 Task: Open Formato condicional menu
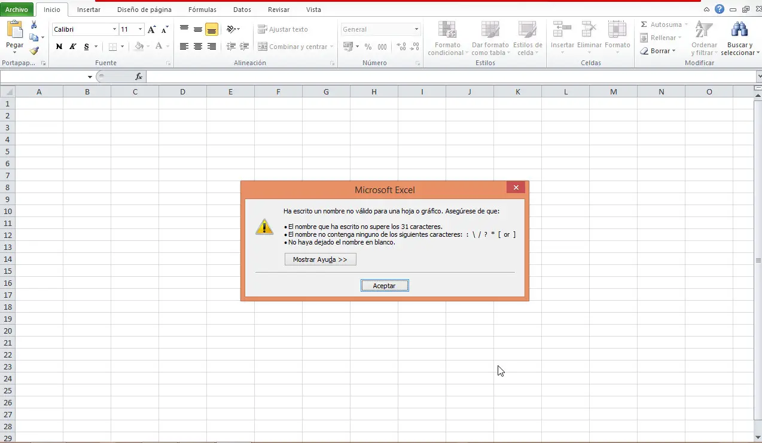pyautogui.click(x=447, y=38)
